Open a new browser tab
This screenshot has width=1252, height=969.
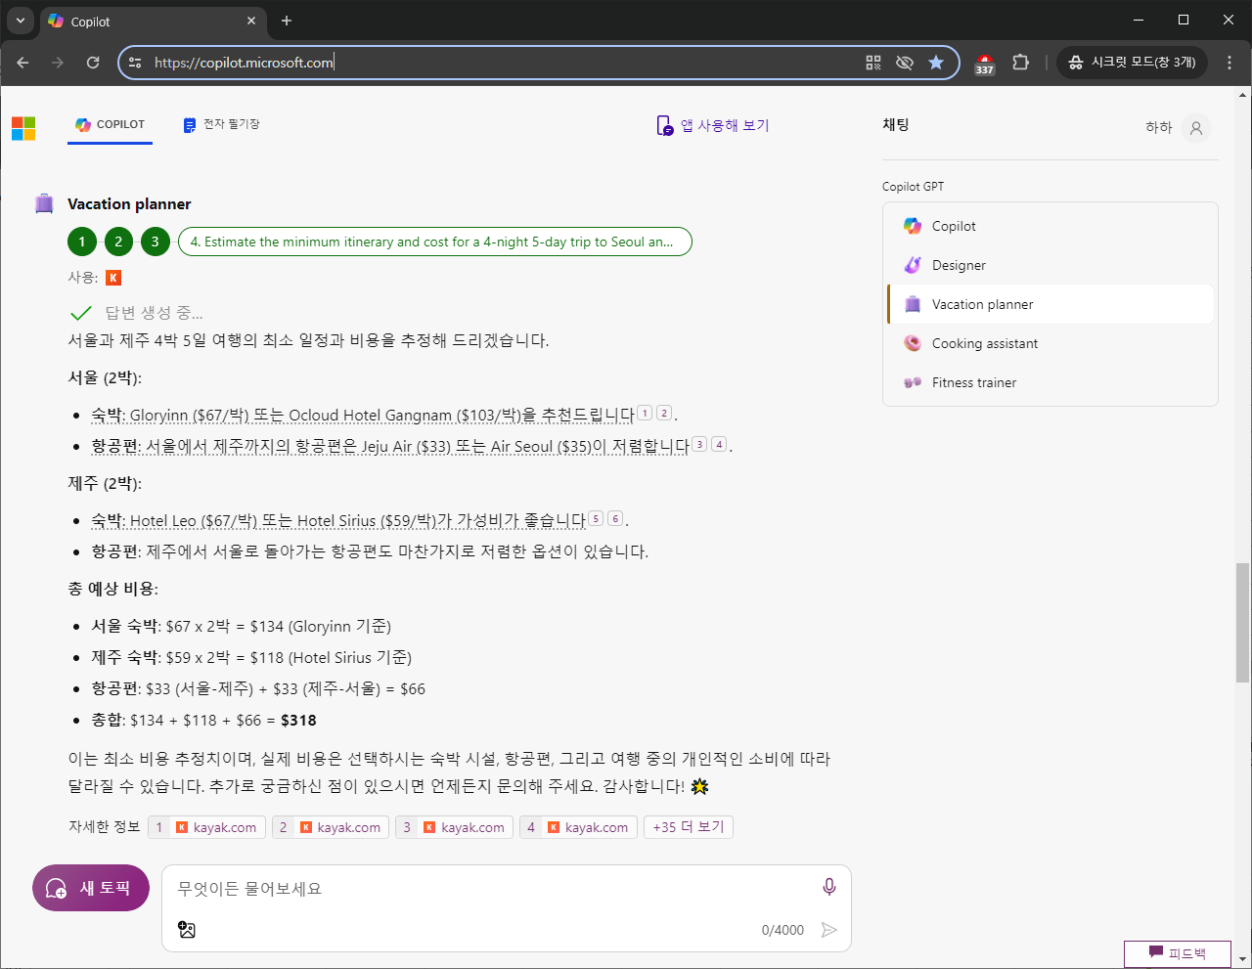coord(287,21)
